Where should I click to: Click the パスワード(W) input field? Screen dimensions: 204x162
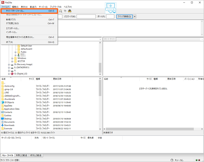[86, 17]
